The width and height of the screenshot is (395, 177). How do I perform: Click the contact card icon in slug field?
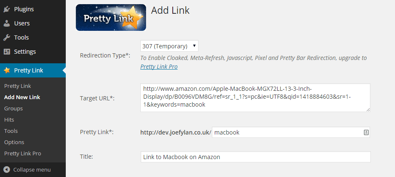coord(366,132)
